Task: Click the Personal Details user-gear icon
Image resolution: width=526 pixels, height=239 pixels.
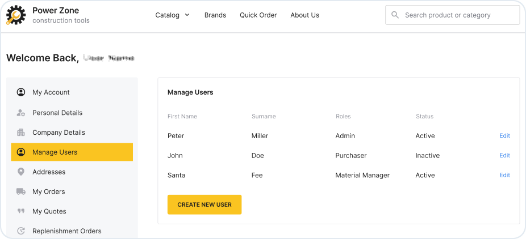Action: coord(21,113)
